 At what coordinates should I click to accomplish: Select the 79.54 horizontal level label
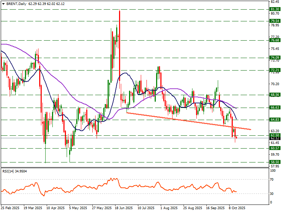274,21
